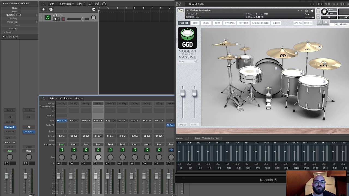Click the Kontakt snapshot camera icon
This screenshot has width=349, height=196.
(x=307, y=11)
